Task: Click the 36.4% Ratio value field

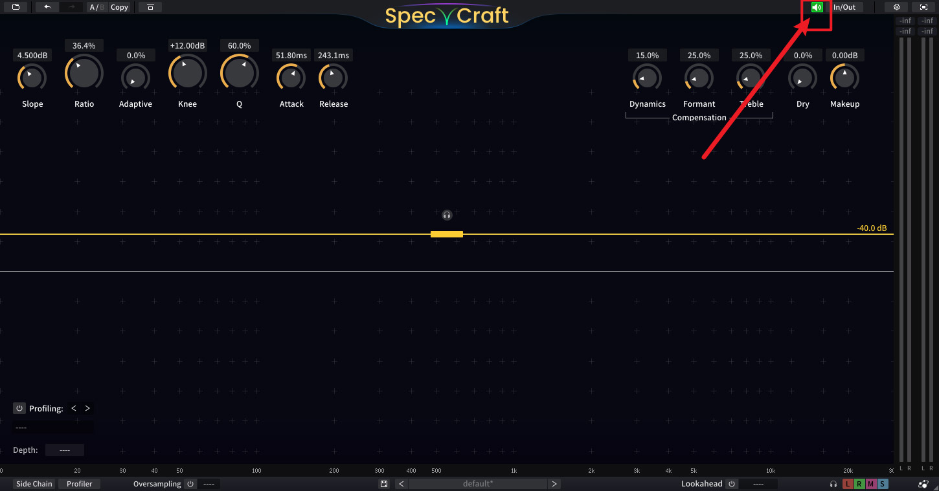Action: pyautogui.click(x=84, y=46)
